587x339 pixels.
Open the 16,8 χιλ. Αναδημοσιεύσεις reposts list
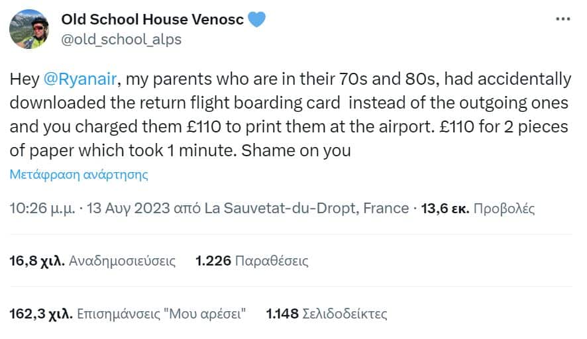[93, 261]
